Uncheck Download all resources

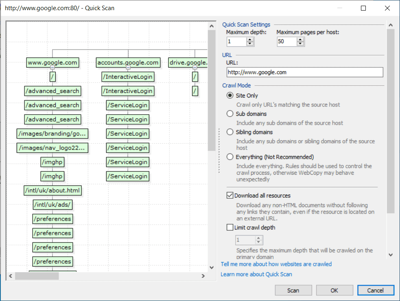point(230,195)
